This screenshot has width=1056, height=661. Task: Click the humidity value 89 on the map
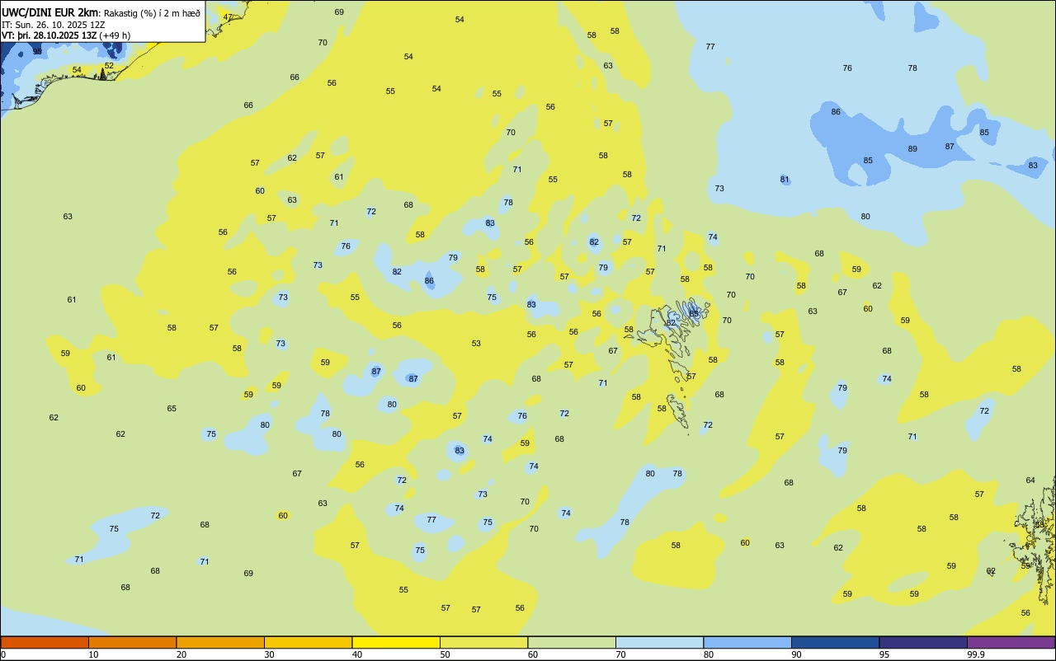click(x=912, y=149)
